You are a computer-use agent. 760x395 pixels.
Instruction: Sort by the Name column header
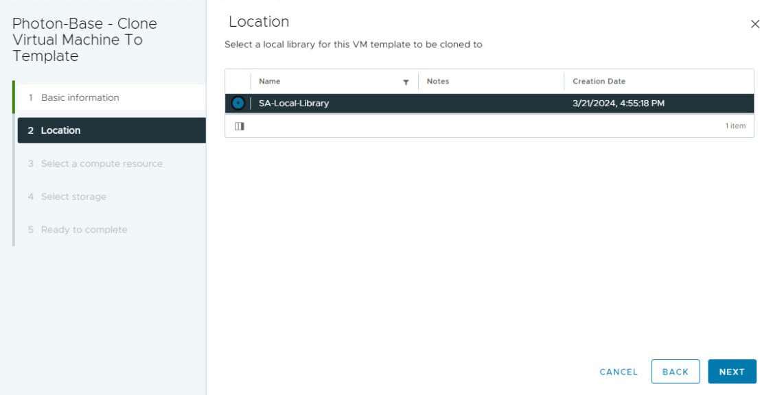tap(270, 82)
